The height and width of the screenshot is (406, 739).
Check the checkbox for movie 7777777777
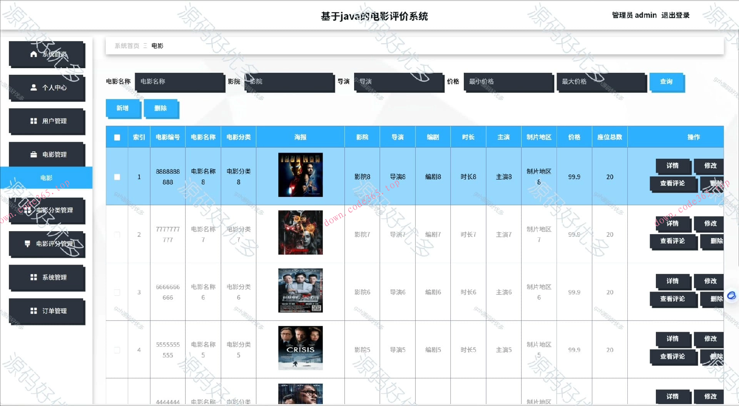(x=117, y=235)
